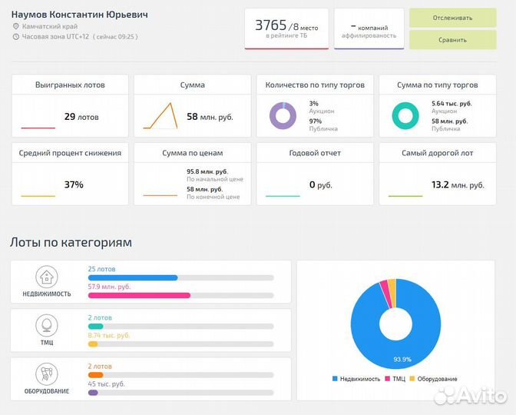Click the ТМЦ category icon
The width and height of the screenshot is (516, 415).
[x=47, y=325]
